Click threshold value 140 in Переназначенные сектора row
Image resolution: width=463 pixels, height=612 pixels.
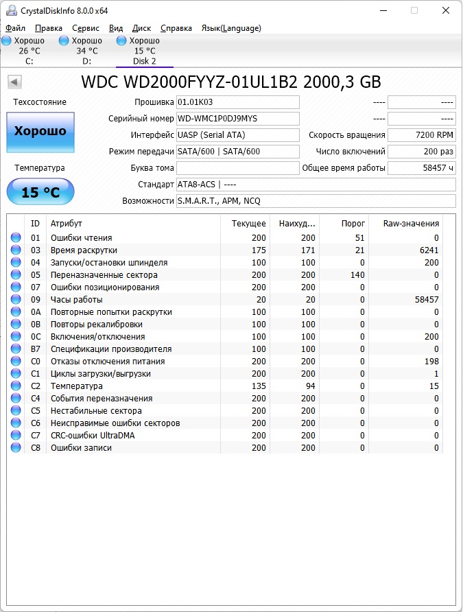[x=357, y=274]
